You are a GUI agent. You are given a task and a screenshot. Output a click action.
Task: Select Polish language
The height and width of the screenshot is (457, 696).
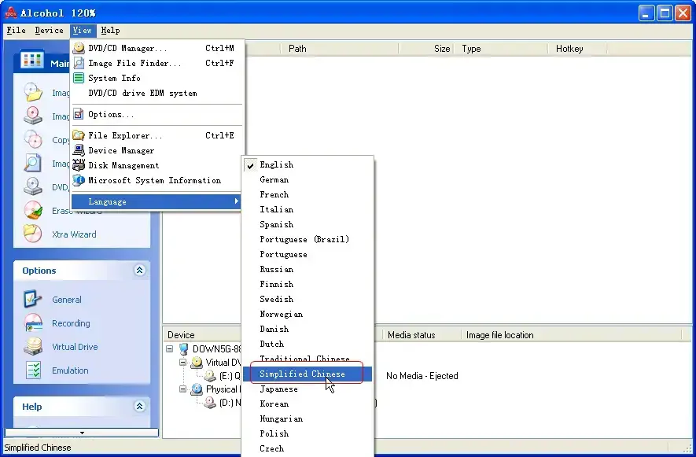307,433
